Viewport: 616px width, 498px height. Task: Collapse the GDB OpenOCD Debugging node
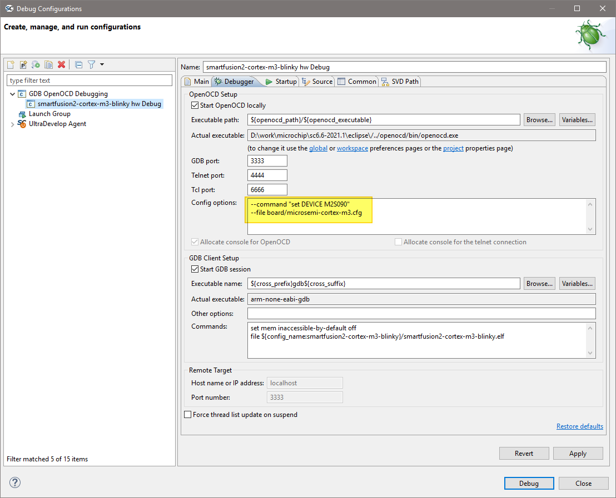click(12, 94)
